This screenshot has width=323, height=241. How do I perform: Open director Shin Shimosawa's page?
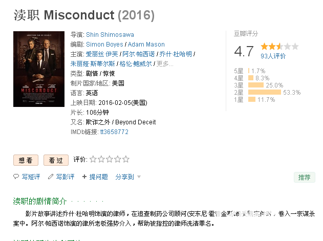pos(110,35)
